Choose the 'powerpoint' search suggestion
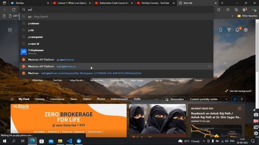This screenshot has width=259, height=145. click(x=117, y=37)
